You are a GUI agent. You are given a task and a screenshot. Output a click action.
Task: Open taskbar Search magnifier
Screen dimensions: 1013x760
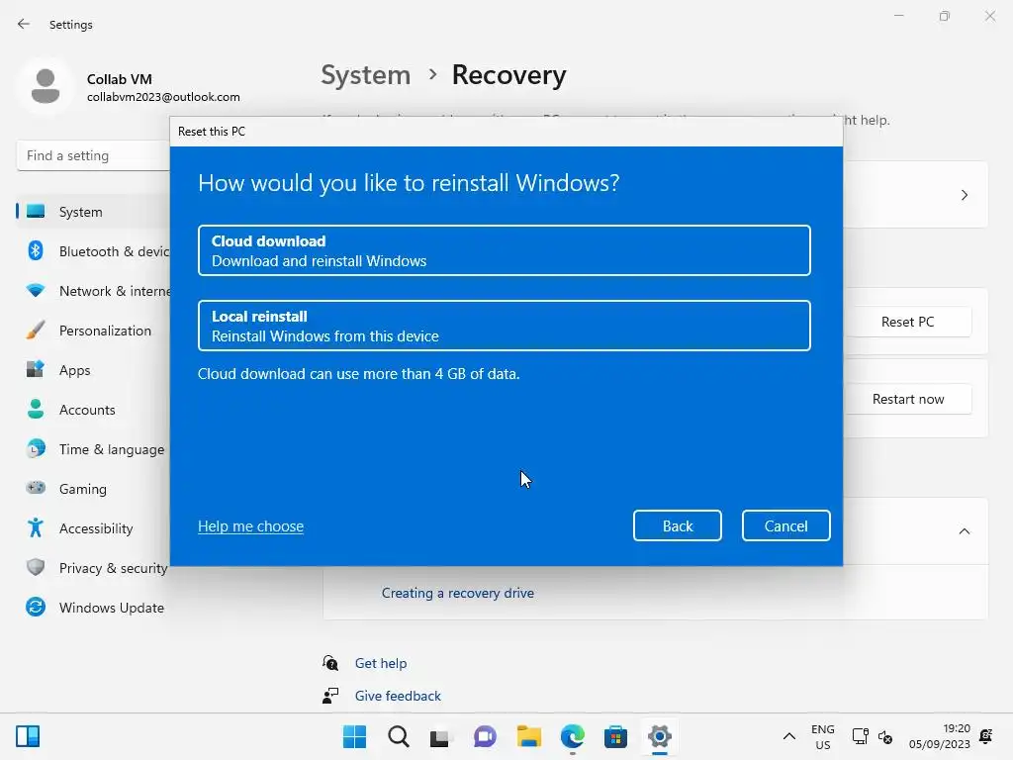(x=399, y=736)
